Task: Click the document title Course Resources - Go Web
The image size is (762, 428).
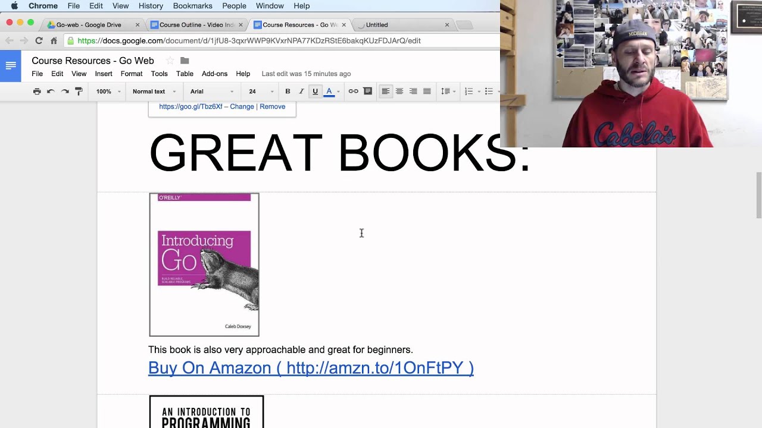Action: [x=93, y=61]
